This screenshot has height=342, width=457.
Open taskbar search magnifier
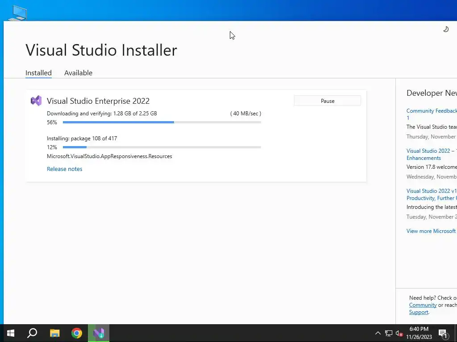[32, 333]
